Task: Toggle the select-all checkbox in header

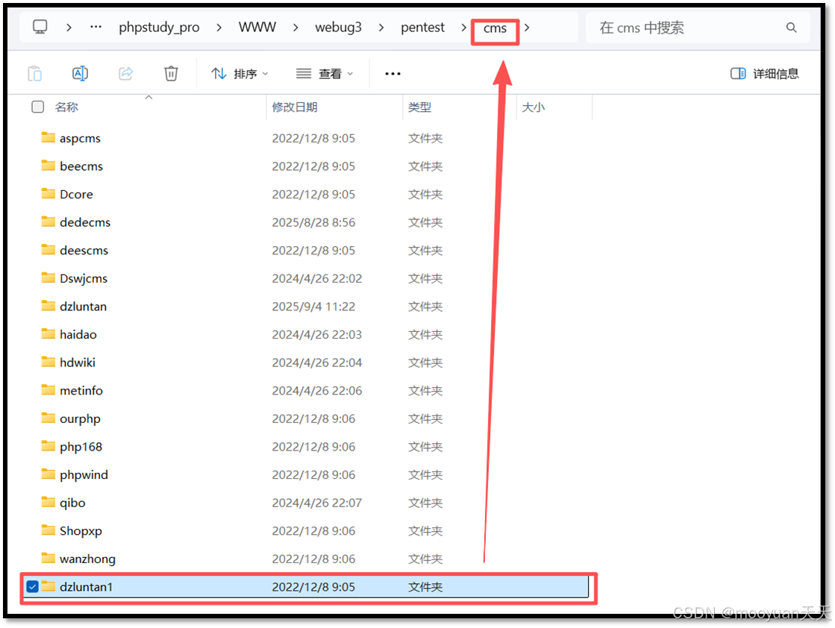Action: (x=38, y=107)
